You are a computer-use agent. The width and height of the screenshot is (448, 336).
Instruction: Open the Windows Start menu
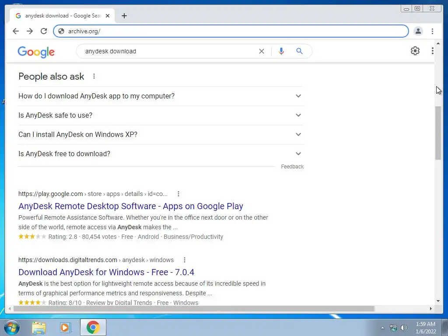pyautogui.click(x=11, y=327)
